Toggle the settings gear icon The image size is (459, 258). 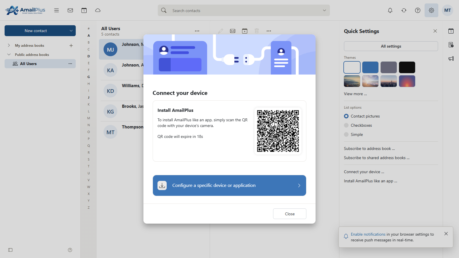click(x=431, y=10)
